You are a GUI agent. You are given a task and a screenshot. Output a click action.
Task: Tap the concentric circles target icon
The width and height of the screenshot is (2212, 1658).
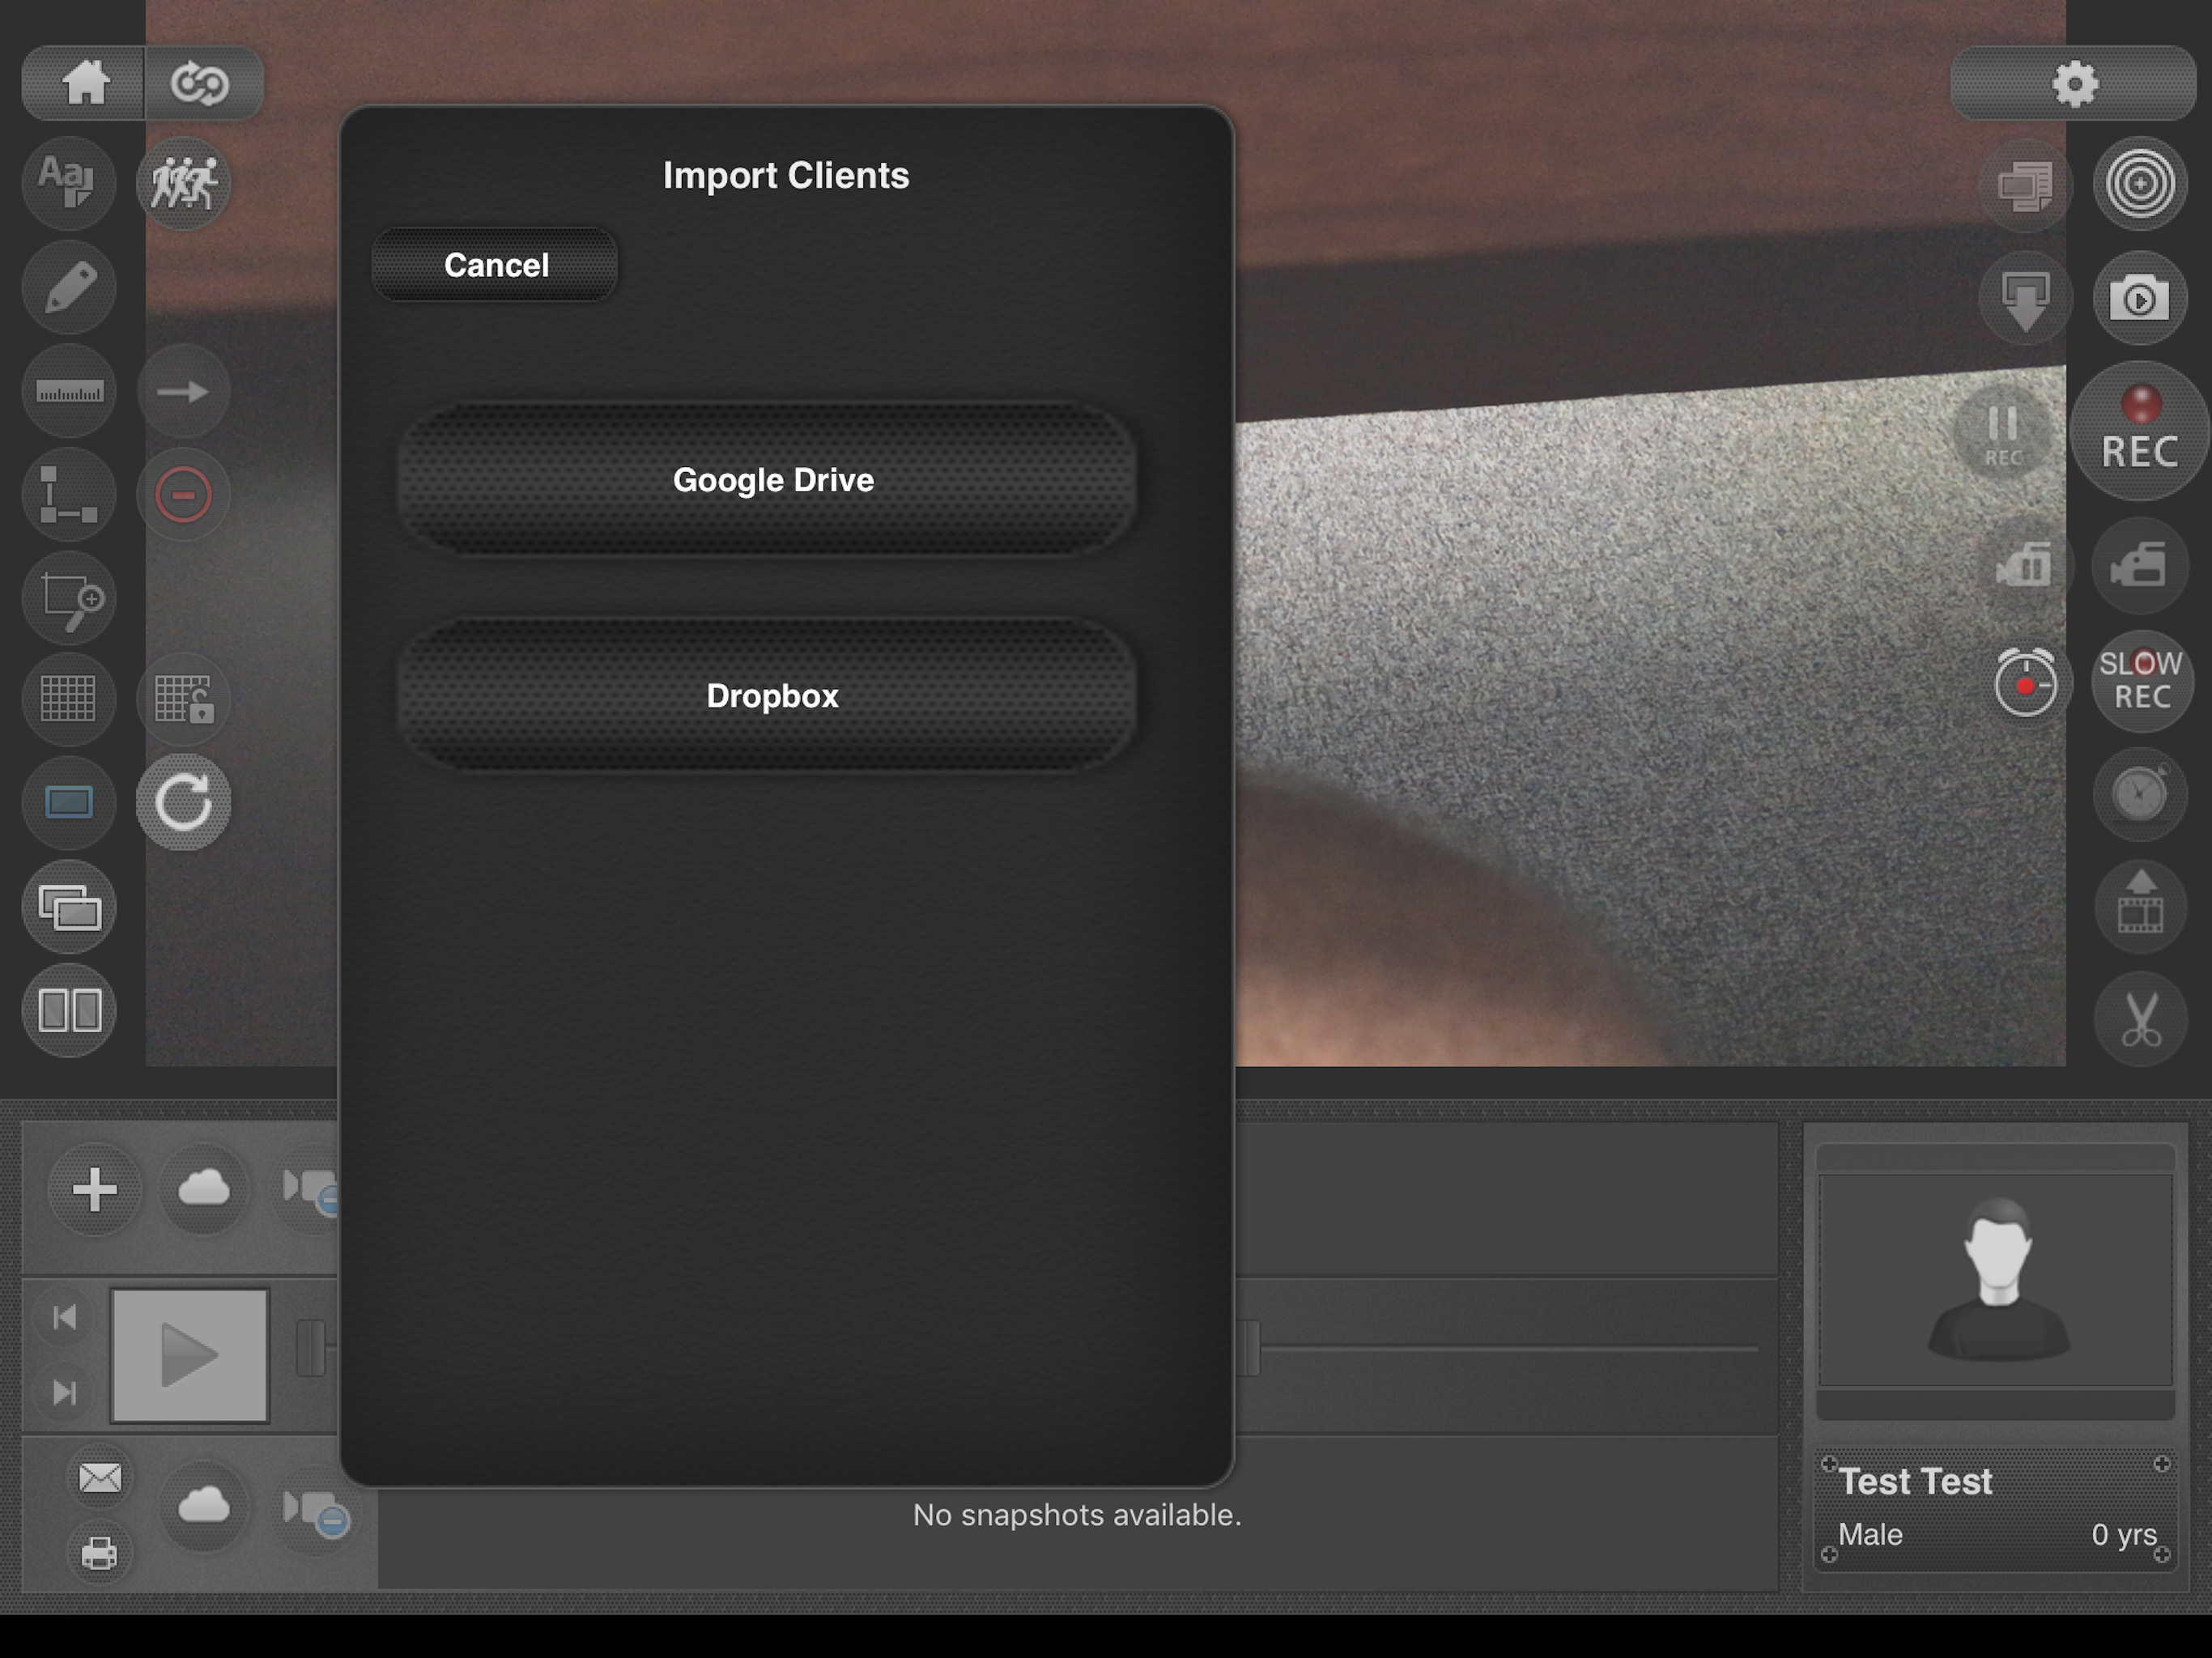click(2140, 184)
